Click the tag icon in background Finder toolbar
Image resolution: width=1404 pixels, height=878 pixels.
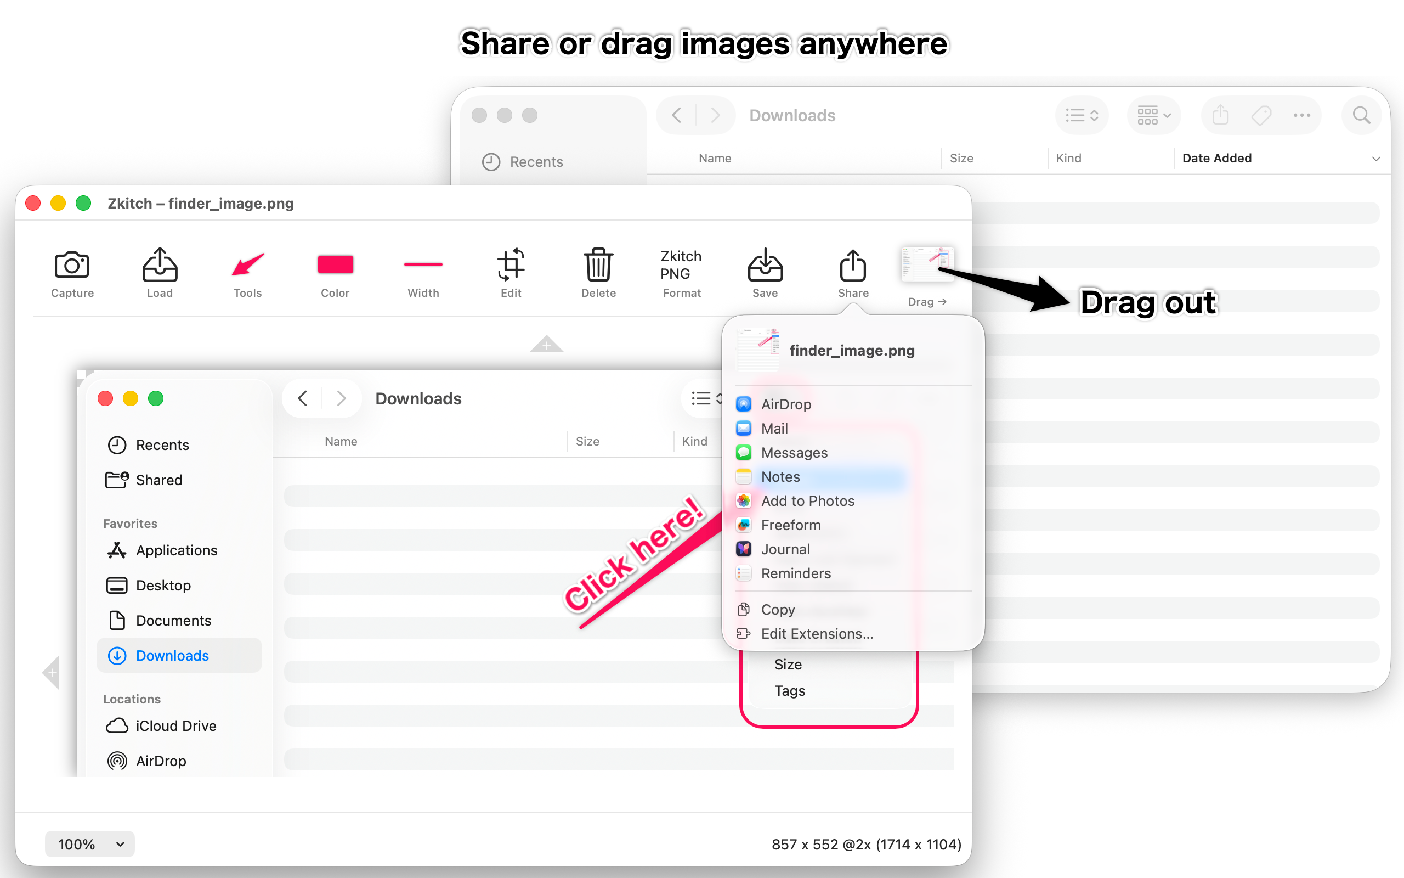1261,115
